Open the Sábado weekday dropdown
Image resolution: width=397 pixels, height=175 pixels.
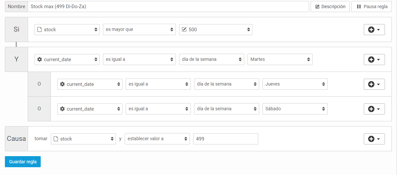(295, 109)
